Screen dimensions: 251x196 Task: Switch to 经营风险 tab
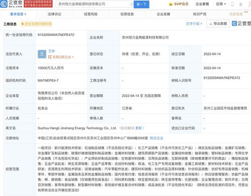pyautogui.click(x=91, y=14)
